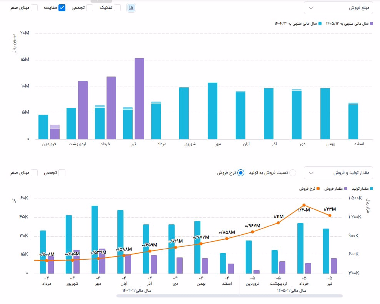The width and height of the screenshot is (380, 304).
Task: Click the آبان axis label in top chart
Action: pyautogui.click(x=246, y=144)
